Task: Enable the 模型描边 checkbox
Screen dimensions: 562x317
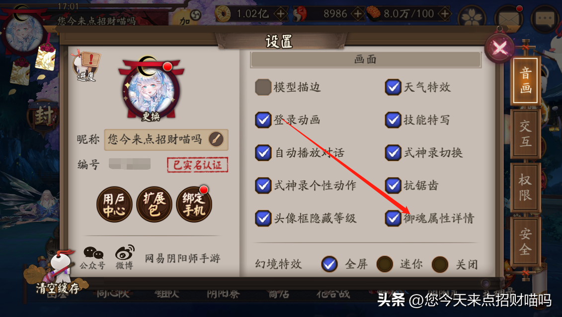Action: point(263,87)
